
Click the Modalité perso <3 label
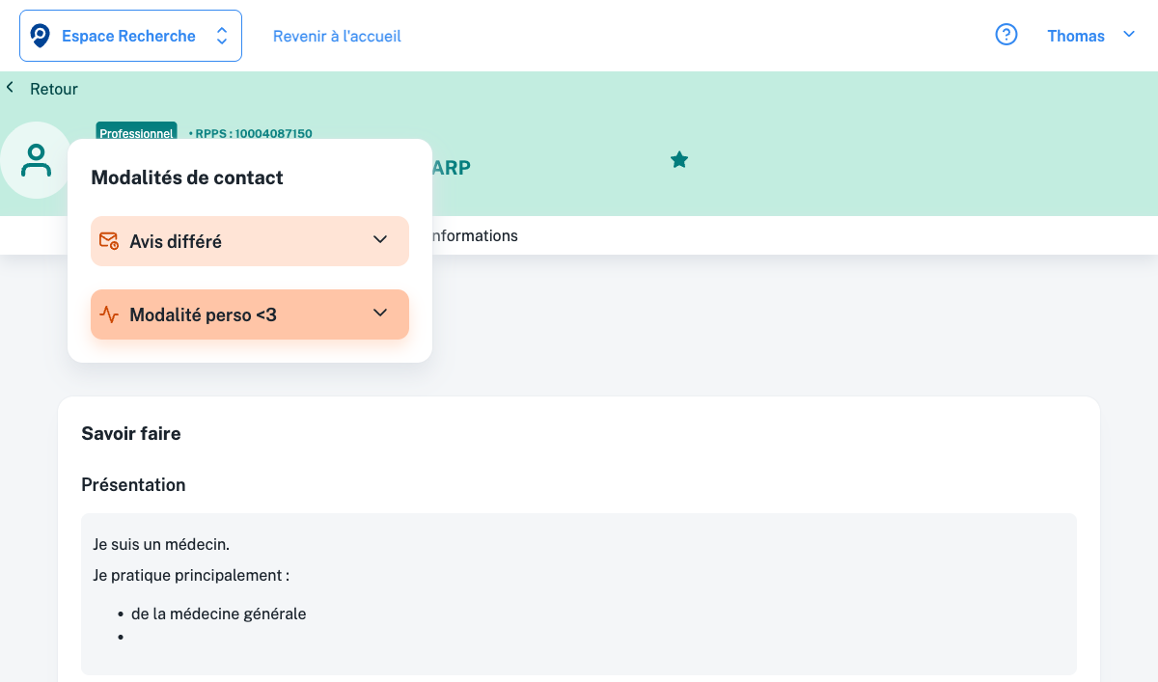click(203, 314)
